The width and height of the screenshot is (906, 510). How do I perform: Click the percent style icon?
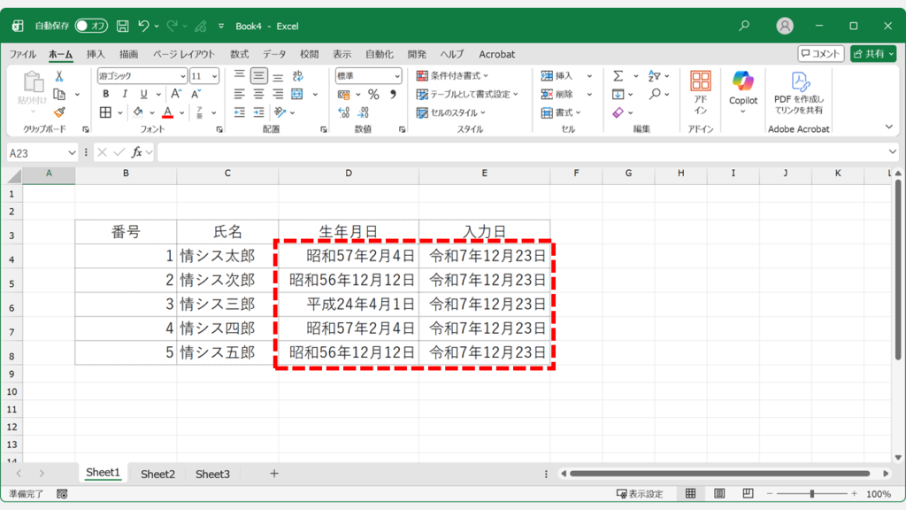pyautogui.click(x=373, y=95)
